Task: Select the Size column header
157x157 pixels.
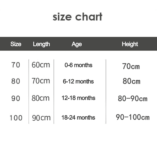Action: (x=16, y=44)
